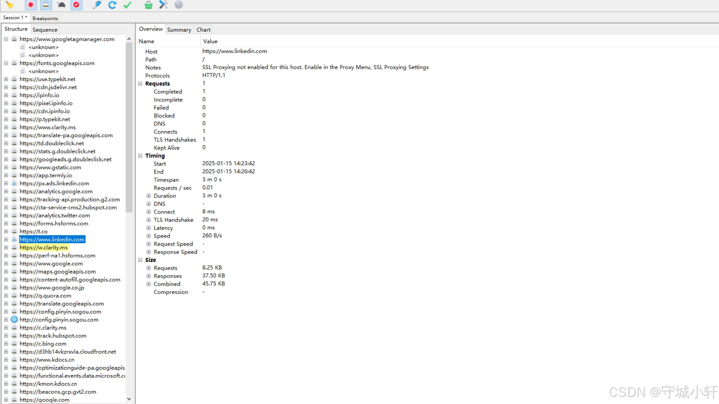Click the blue pen Compose icon
This screenshot has width=719, height=404.
[x=97, y=5]
